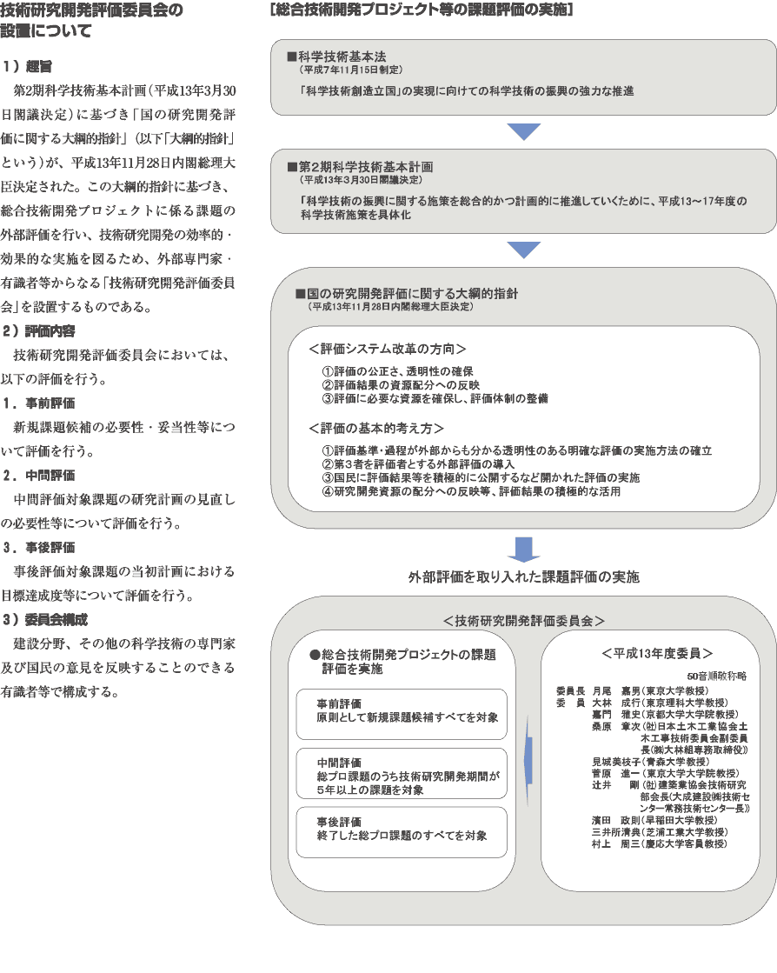
Task: Select item "②第3者を評価者とする外部評価の導入"
Action: 418,464
